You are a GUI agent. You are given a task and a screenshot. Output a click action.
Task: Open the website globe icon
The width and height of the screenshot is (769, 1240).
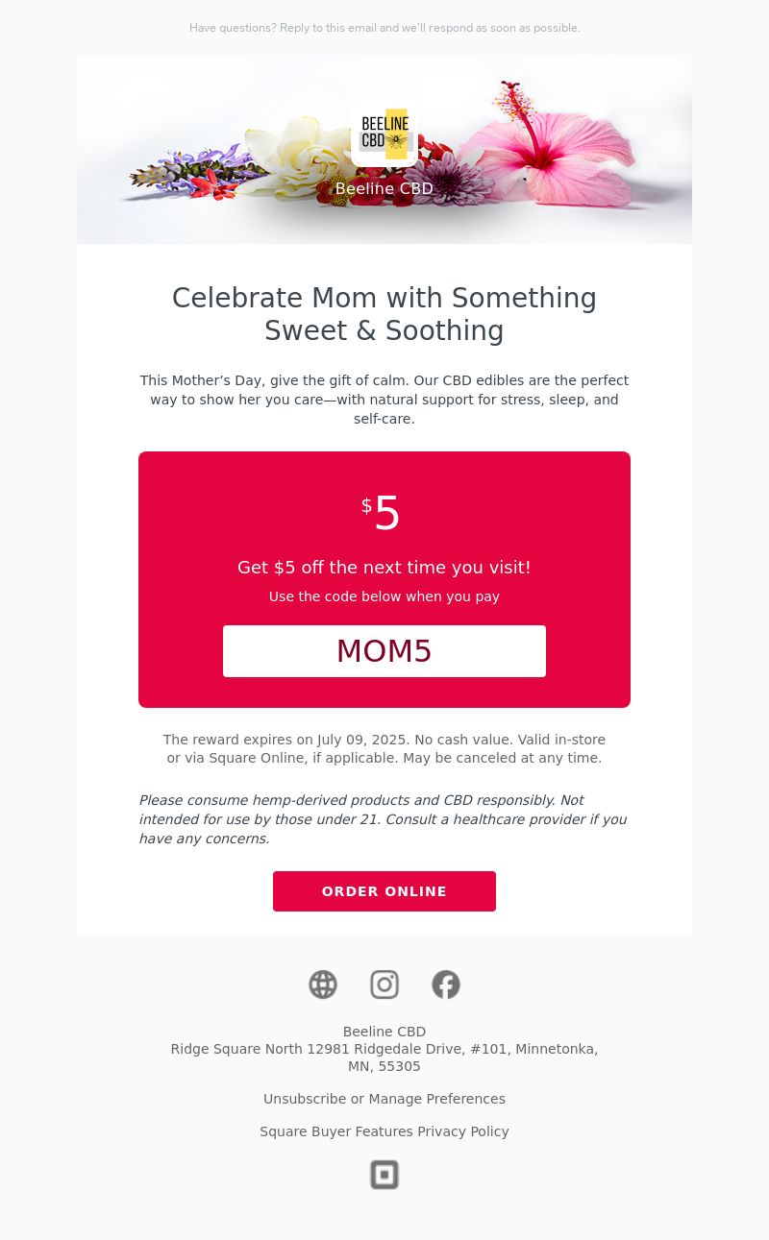pyautogui.click(x=323, y=985)
